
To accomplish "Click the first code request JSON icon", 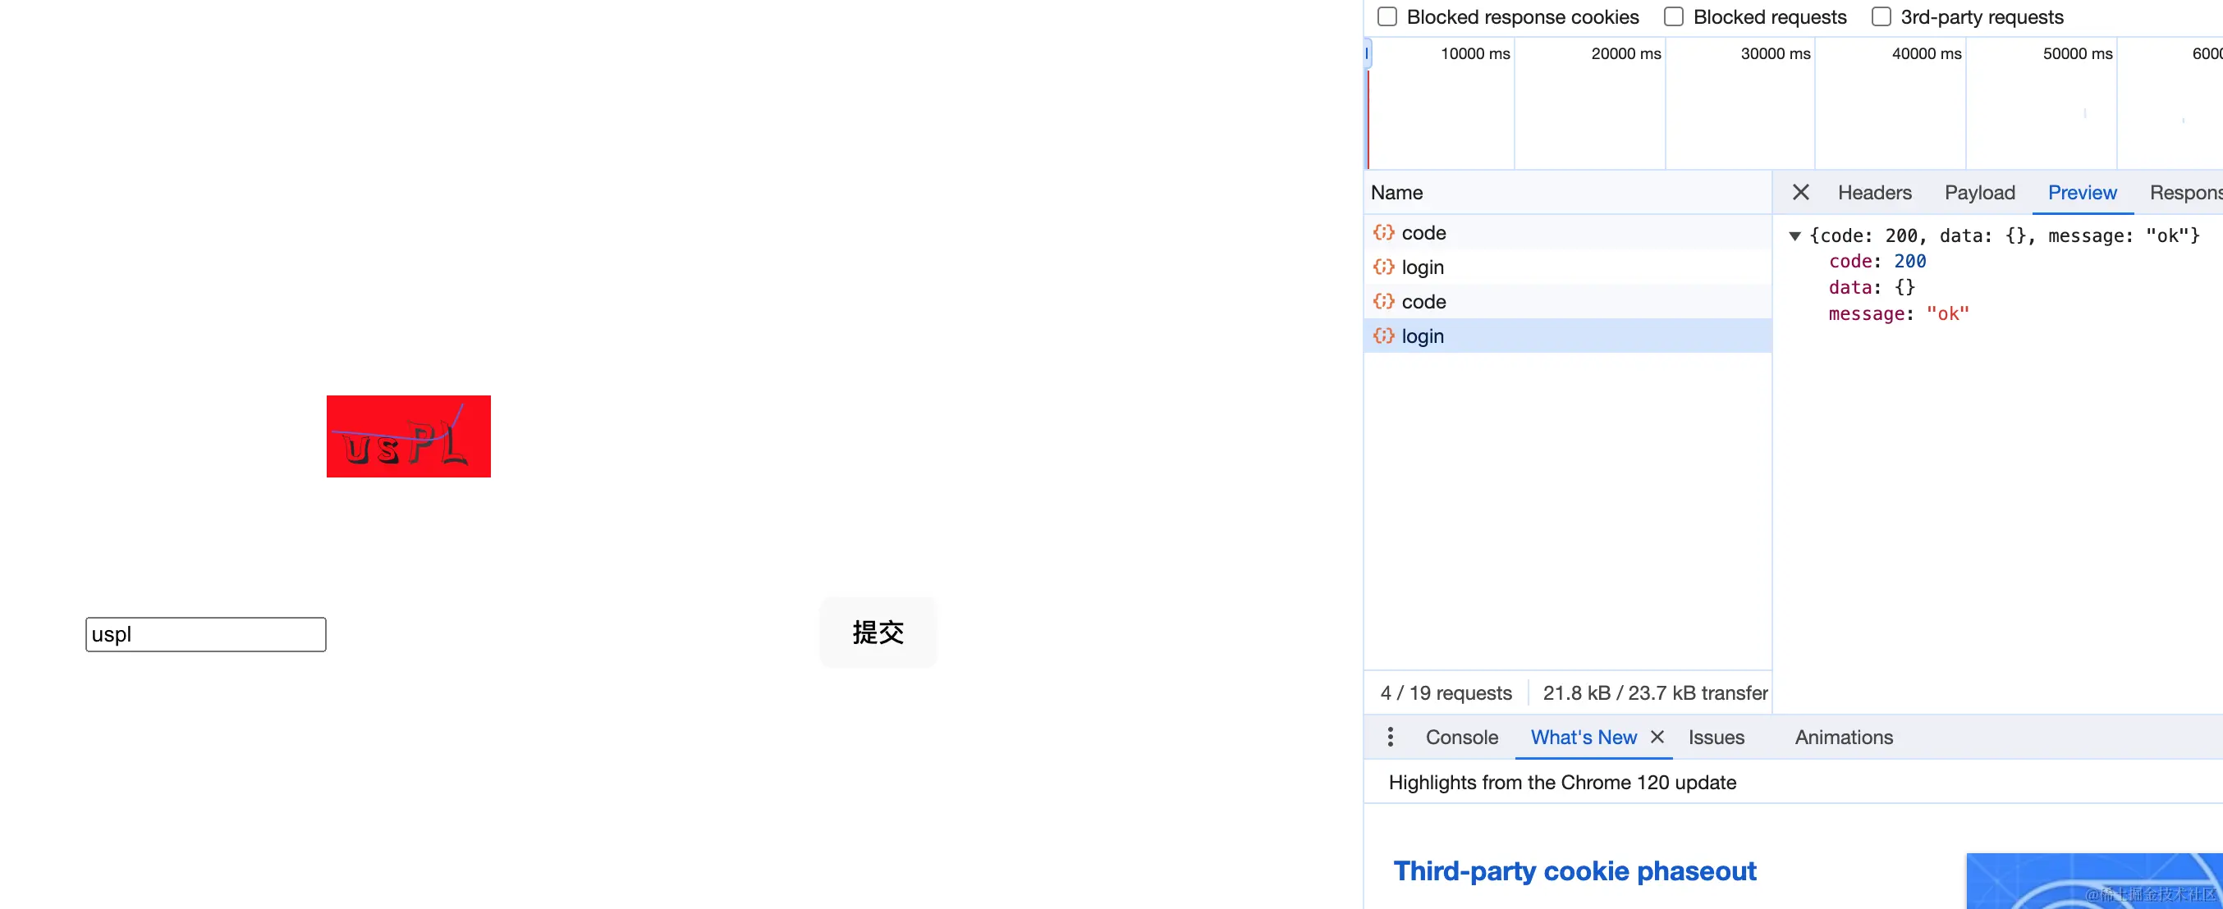I will click(x=1383, y=233).
